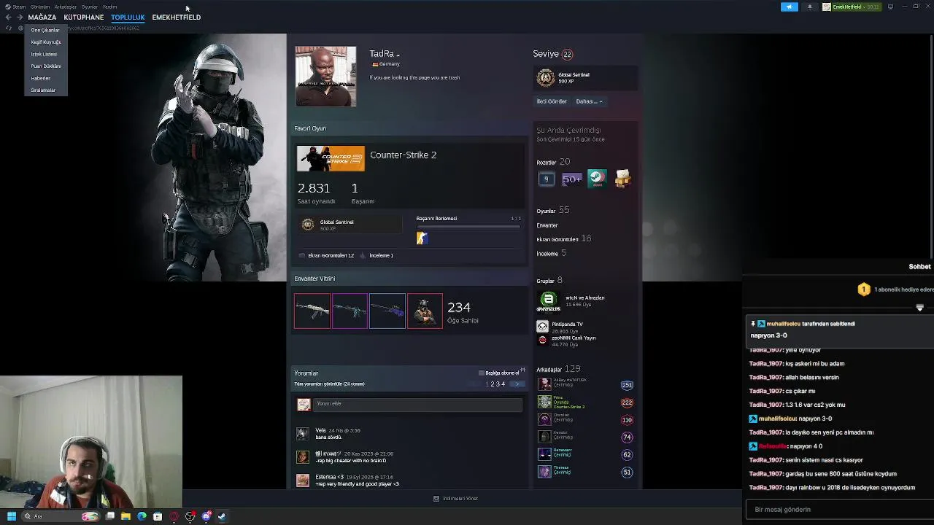Click the Yorum ekle comment field
The width and height of the screenshot is (934, 525).
pyautogui.click(x=417, y=404)
